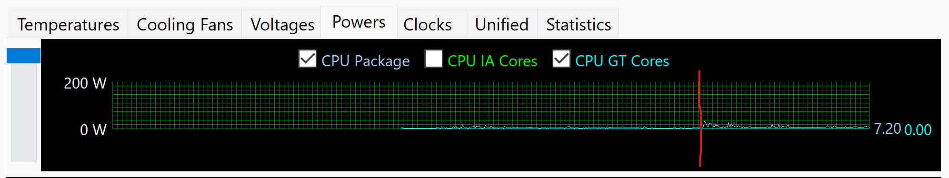Click the green CPU IA Cores label
This screenshot has width=949, height=178.
point(492,61)
